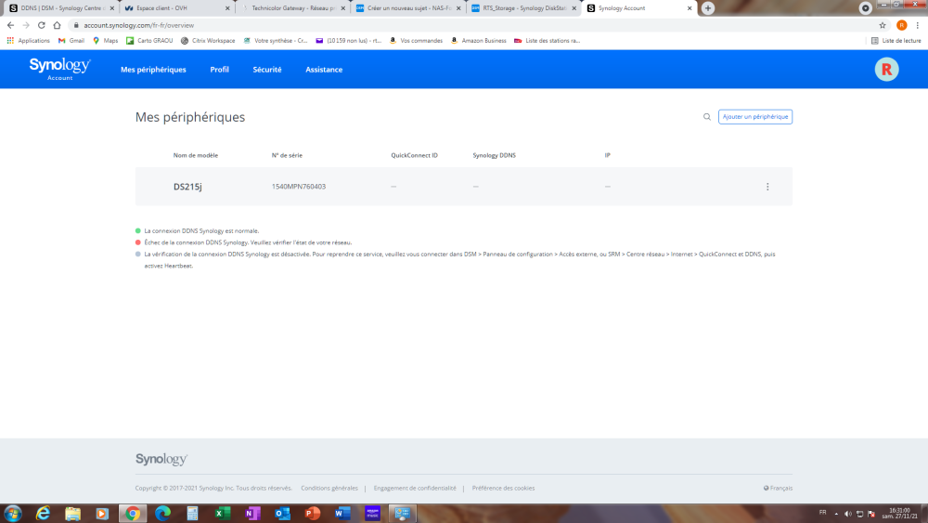Open Outlook from the taskbar
This screenshot has height=523, width=928.
pyautogui.click(x=282, y=514)
